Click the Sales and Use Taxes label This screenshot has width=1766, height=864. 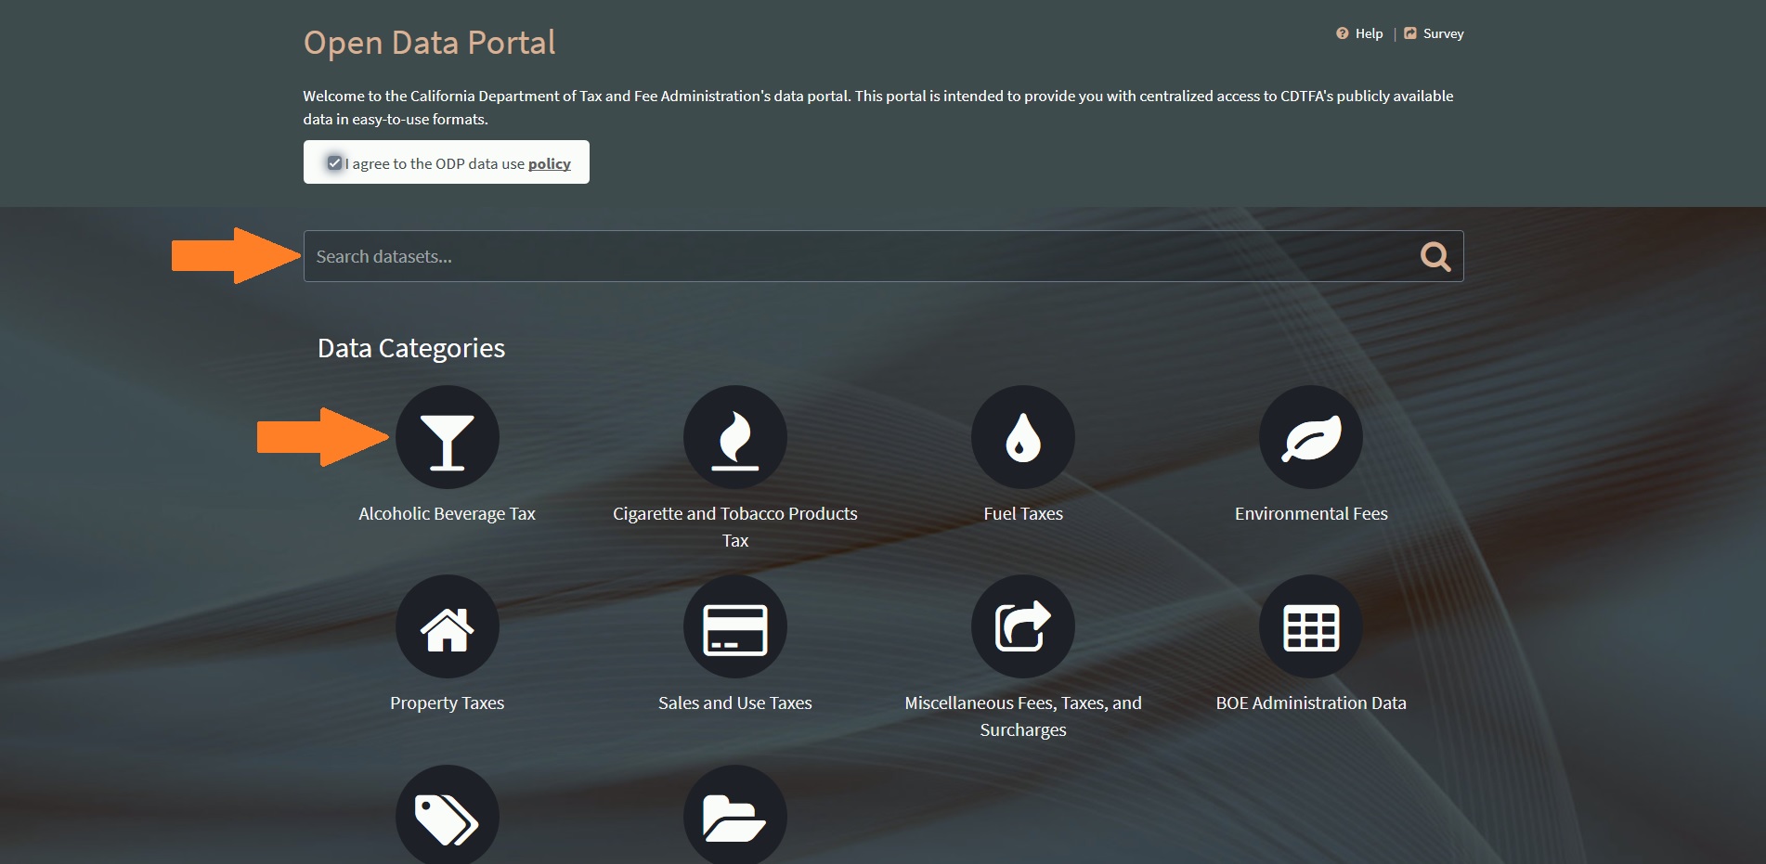734,703
